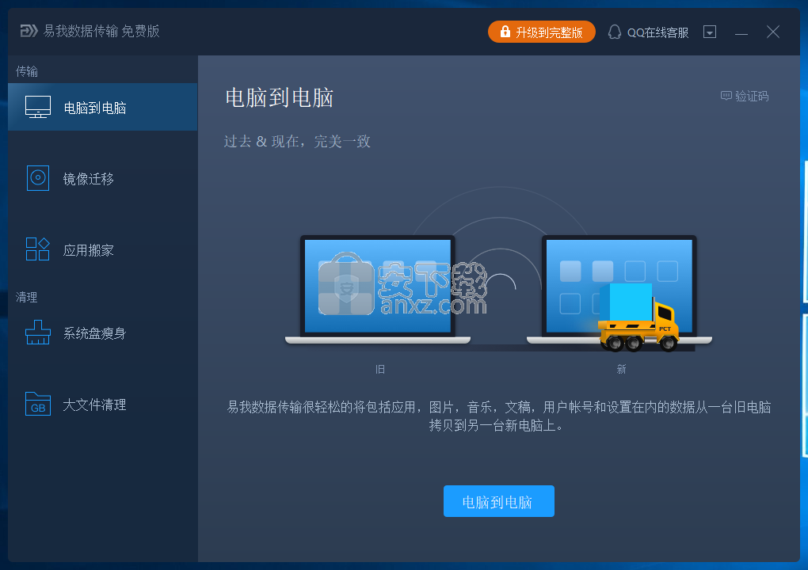Click the old laptop illustration labeled 旧

(378, 290)
